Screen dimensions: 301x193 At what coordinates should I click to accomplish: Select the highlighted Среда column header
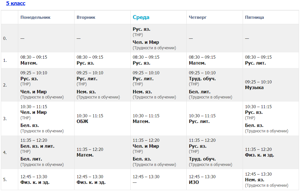coord(141,17)
